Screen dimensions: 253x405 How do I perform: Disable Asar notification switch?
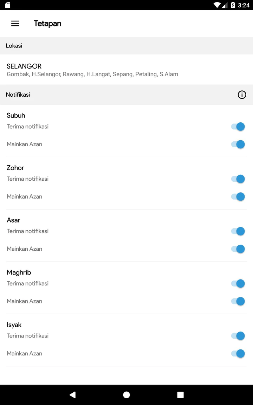pyautogui.click(x=238, y=231)
